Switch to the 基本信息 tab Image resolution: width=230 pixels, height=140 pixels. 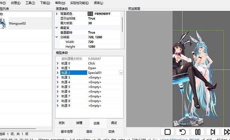click(x=67, y=132)
